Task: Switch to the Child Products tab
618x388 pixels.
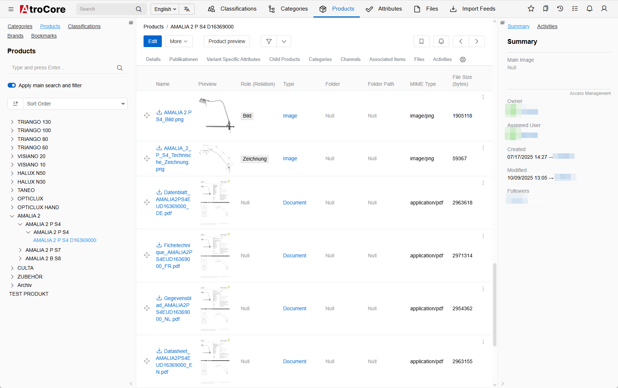Action: tap(284, 59)
